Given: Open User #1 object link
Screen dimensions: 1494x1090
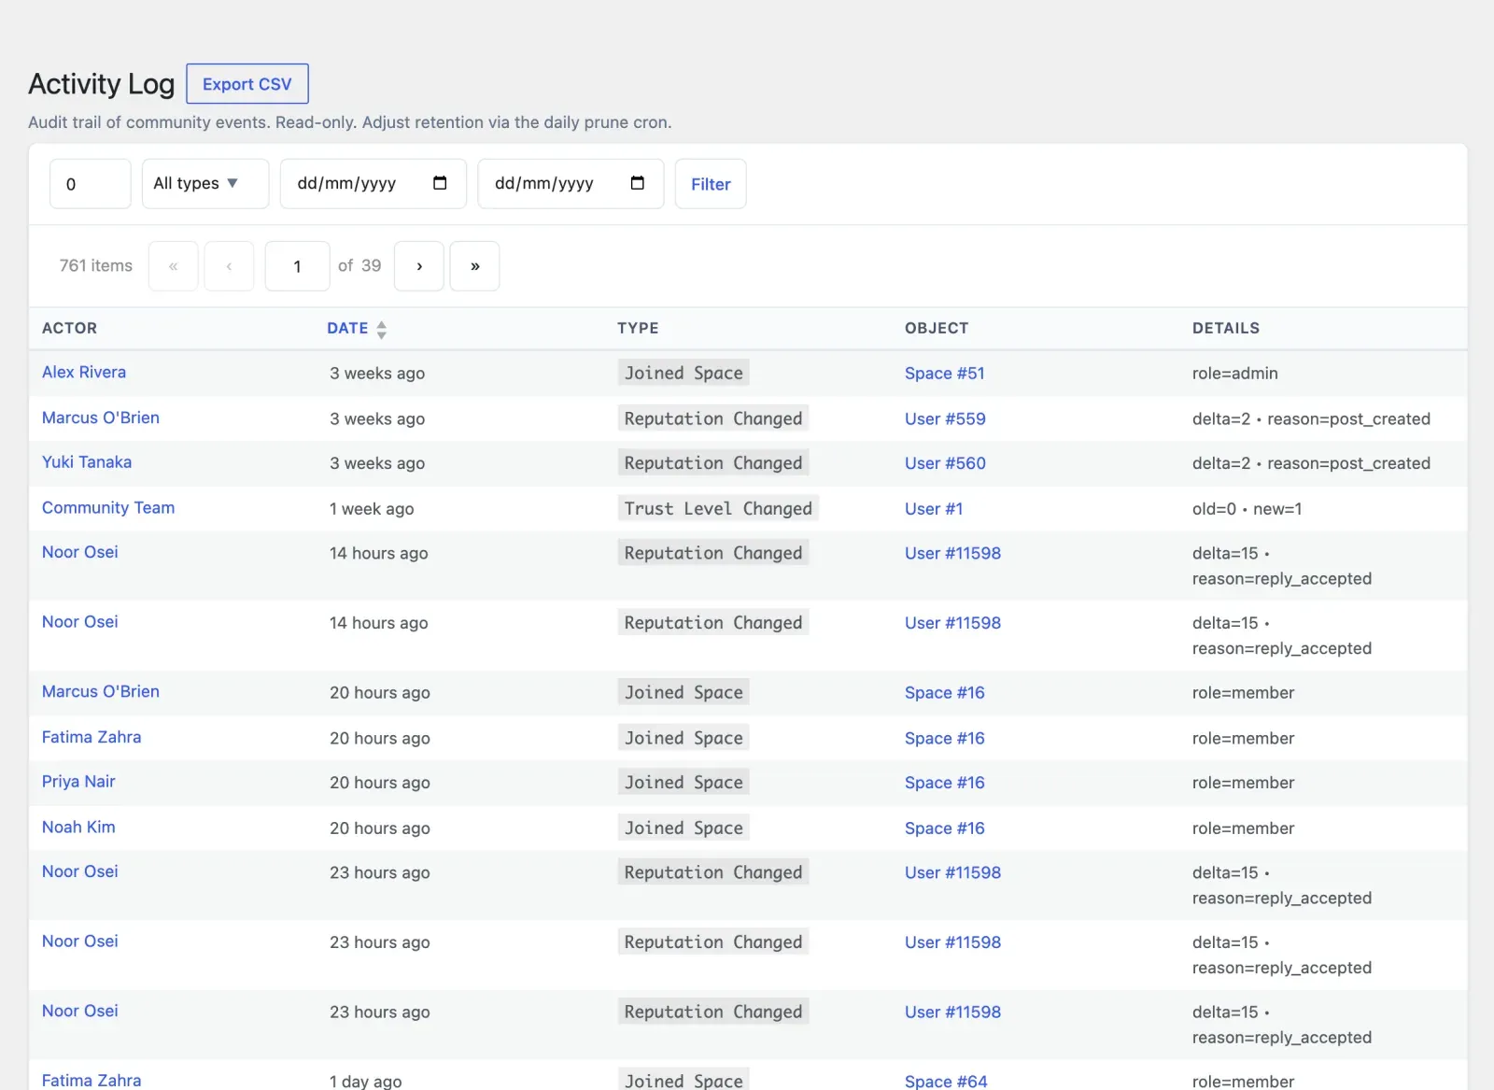Looking at the screenshot, I should pyautogui.click(x=934, y=508).
